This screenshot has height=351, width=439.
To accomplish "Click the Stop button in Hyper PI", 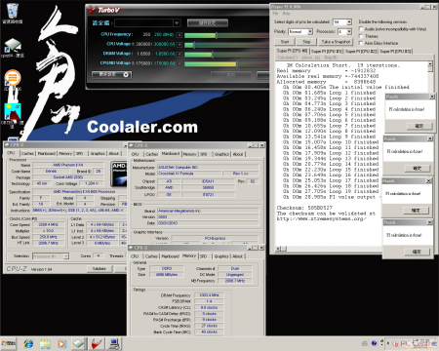I will [x=306, y=42].
